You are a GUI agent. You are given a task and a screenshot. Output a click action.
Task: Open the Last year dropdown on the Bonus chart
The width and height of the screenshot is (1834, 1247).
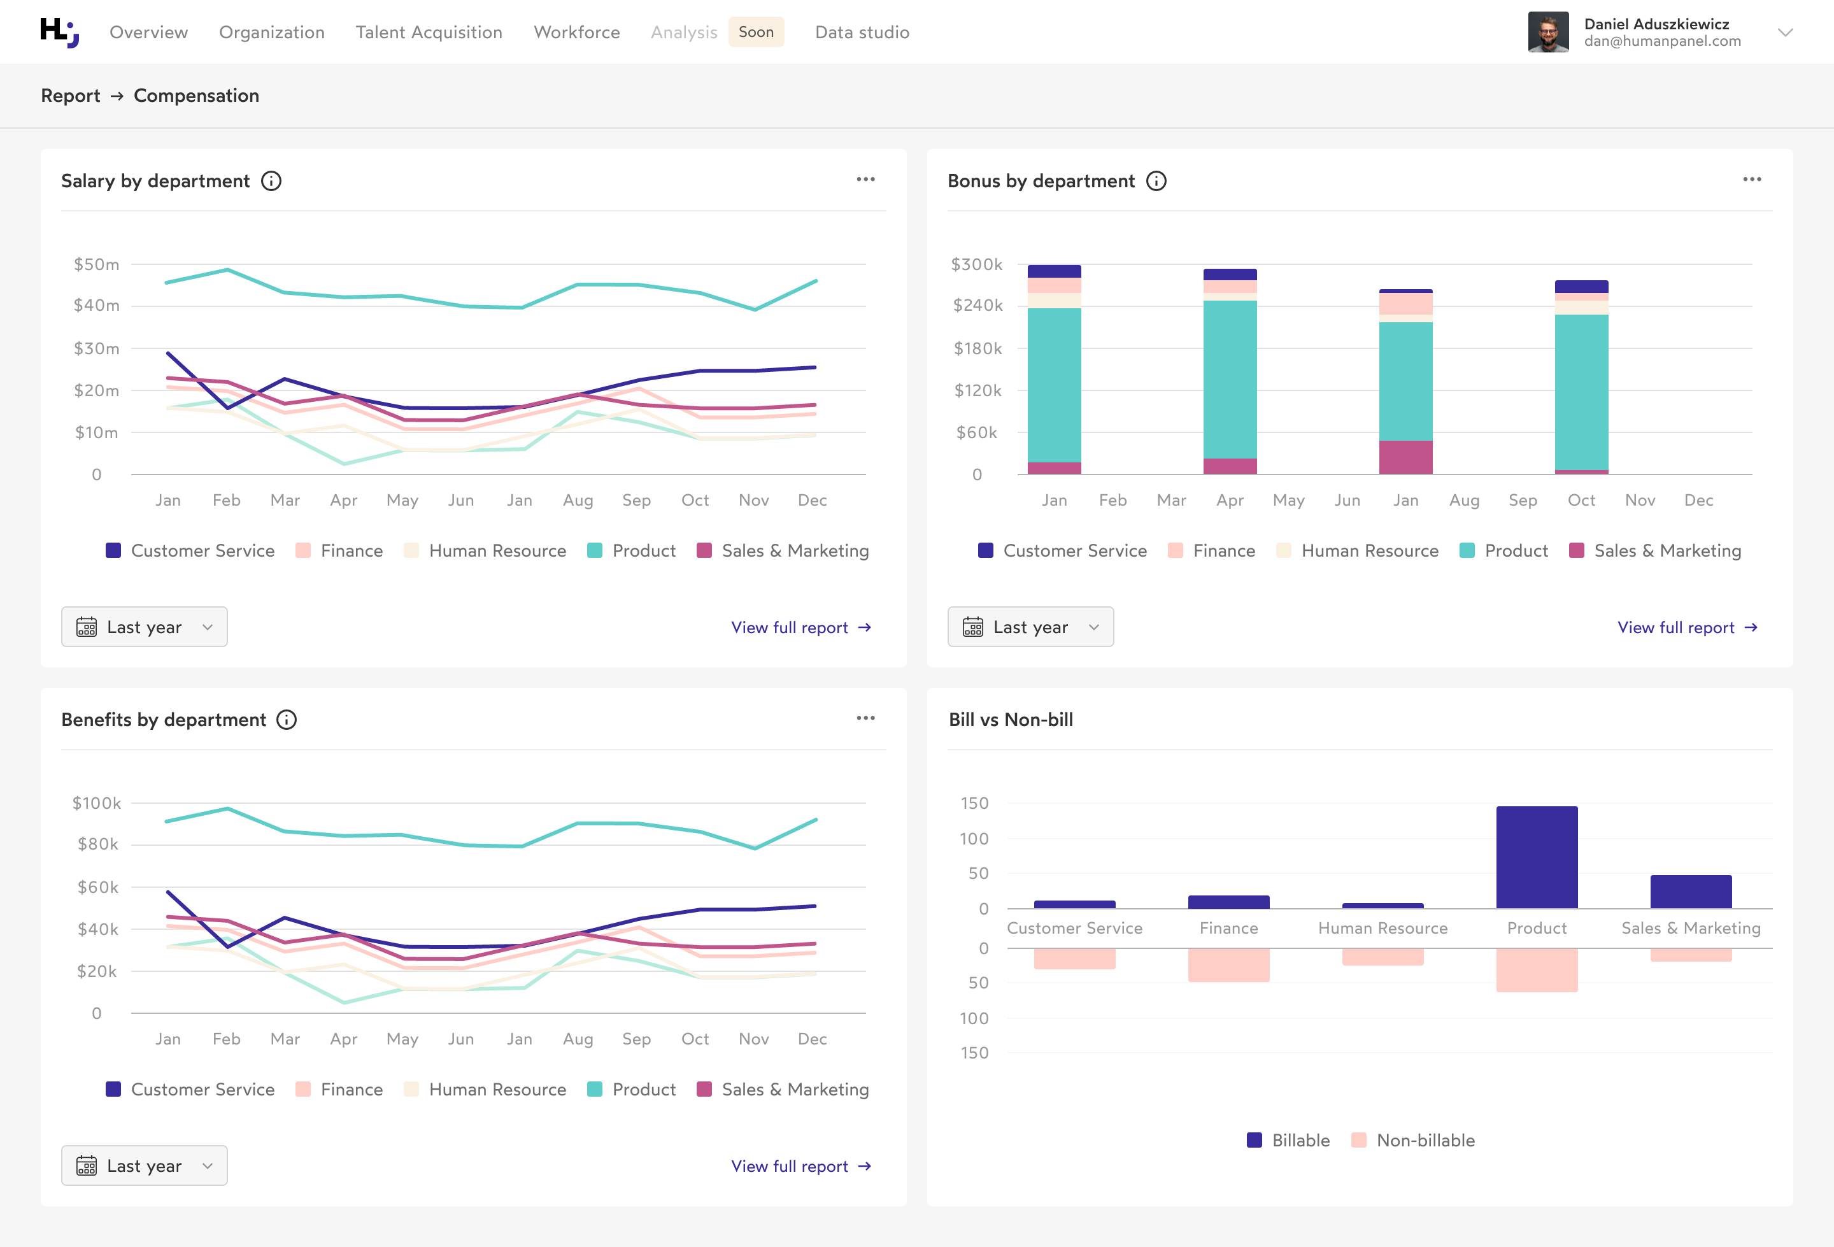(1030, 626)
